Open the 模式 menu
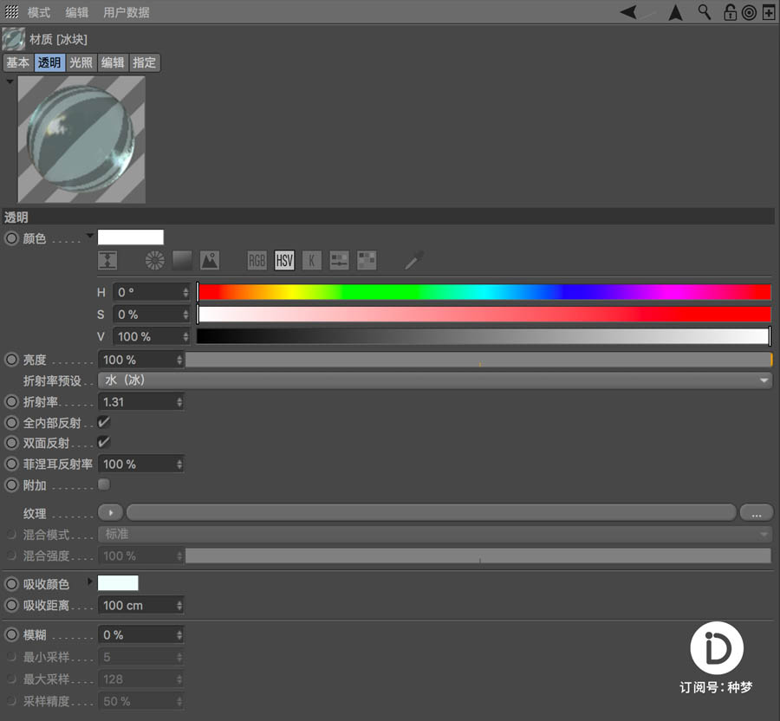 [39, 12]
